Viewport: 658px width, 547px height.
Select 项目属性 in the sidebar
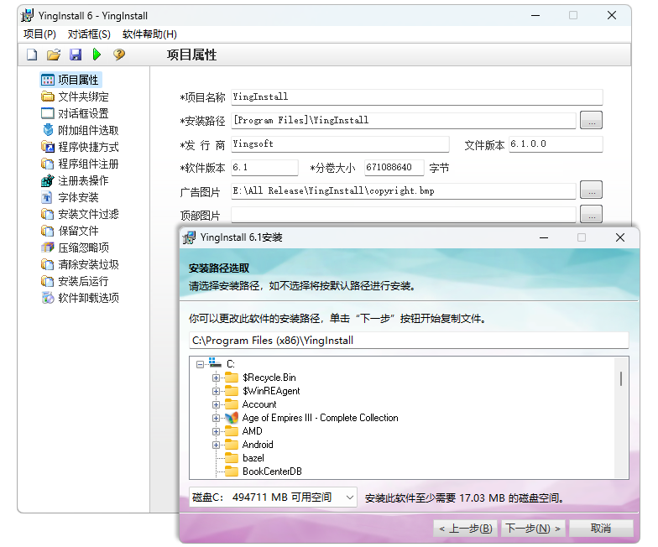pos(70,80)
